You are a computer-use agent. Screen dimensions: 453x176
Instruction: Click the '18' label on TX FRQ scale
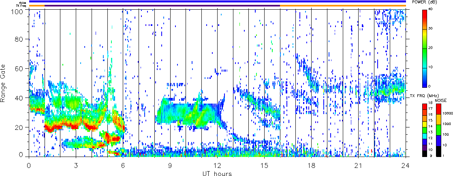pyautogui.click(x=430, y=103)
